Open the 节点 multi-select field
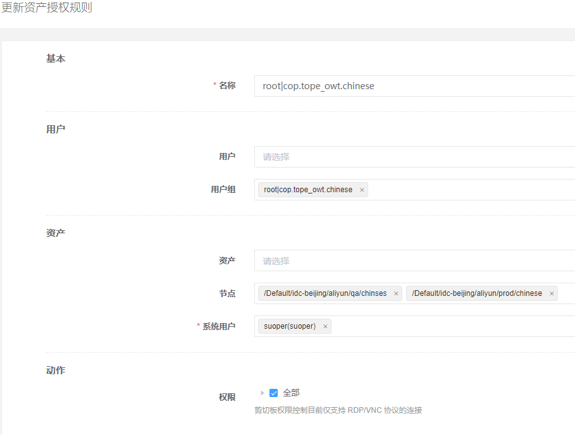The height and width of the screenshot is (435, 575). (x=566, y=293)
